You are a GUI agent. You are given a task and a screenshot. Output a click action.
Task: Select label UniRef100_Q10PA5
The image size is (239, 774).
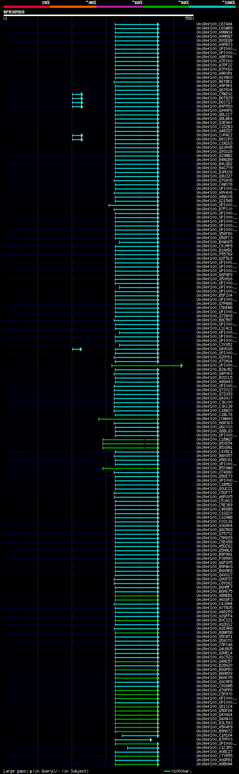[x=214, y=148]
